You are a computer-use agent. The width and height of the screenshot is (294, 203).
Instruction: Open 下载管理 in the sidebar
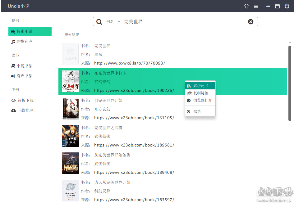coord(22,110)
